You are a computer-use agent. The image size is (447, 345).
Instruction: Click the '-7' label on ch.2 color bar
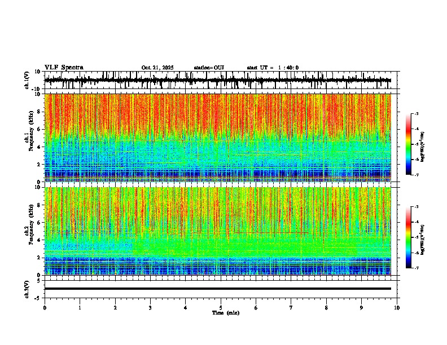[x=416, y=268]
